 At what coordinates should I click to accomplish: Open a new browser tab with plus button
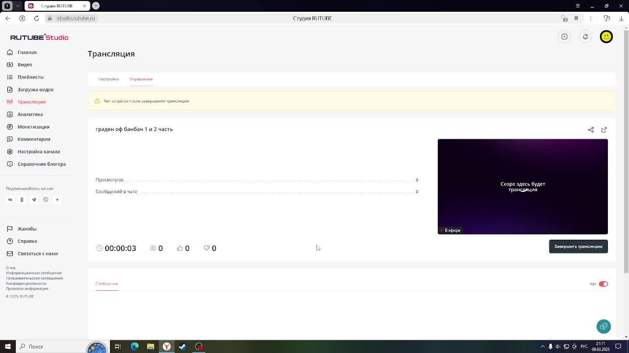(96, 6)
